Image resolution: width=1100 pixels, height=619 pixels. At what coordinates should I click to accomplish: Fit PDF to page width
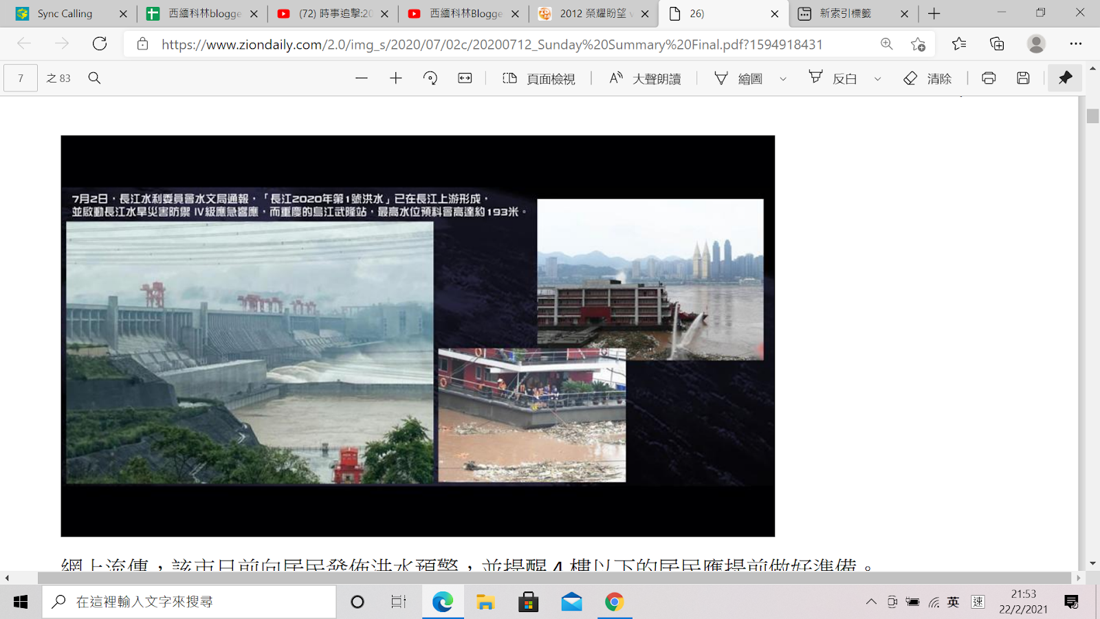pos(465,78)
